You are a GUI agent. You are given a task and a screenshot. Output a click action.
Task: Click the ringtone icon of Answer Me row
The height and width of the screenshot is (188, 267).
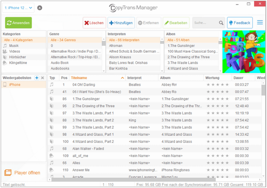(51, 170)
